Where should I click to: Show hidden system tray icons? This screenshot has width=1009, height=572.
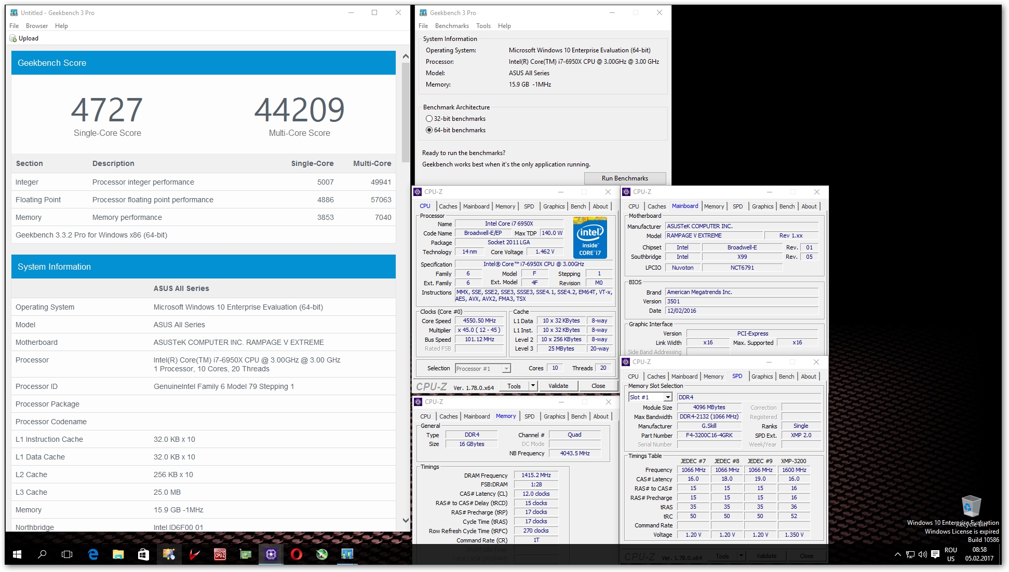click(x=897, y=554)
